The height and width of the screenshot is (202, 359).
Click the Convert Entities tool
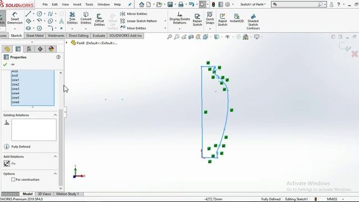coord(86,18)
